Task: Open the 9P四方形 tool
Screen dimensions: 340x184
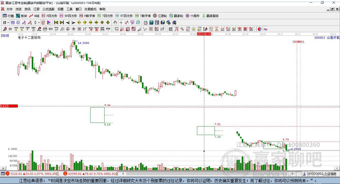Action: (x=68, y=16)
